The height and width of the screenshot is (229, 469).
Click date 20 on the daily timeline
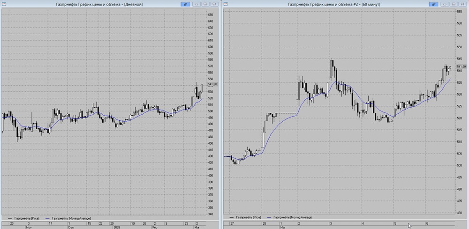pyautogui.click(x=12, y=223)
